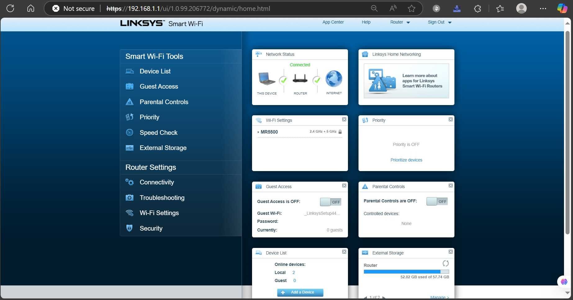Open browser Settings and more menu
Screen dimensions: 573x300
(543, 8)
